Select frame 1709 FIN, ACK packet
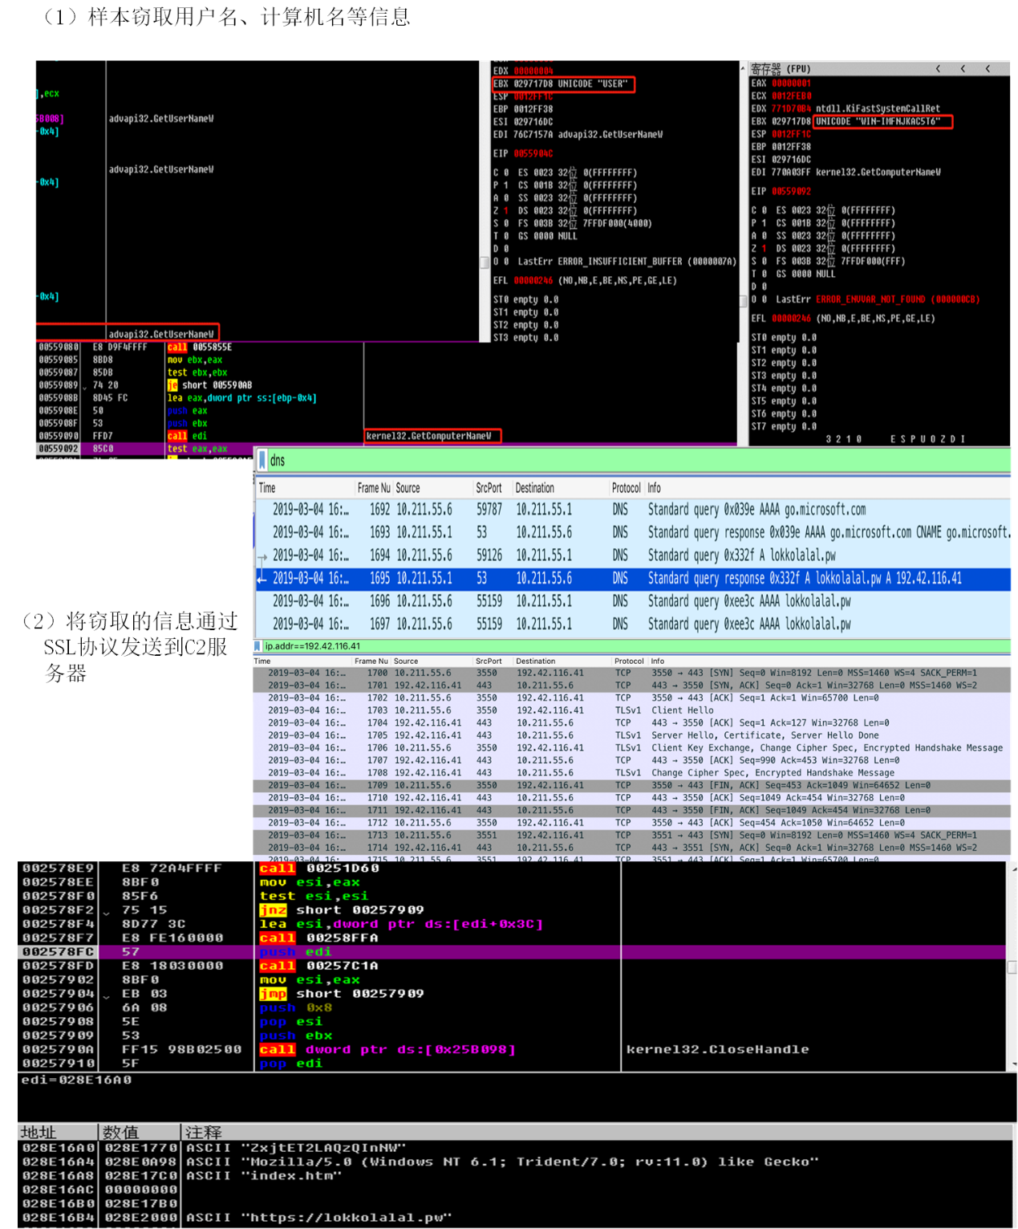The height and width of the screenshot is (1229, 1018). coord(631,786)
